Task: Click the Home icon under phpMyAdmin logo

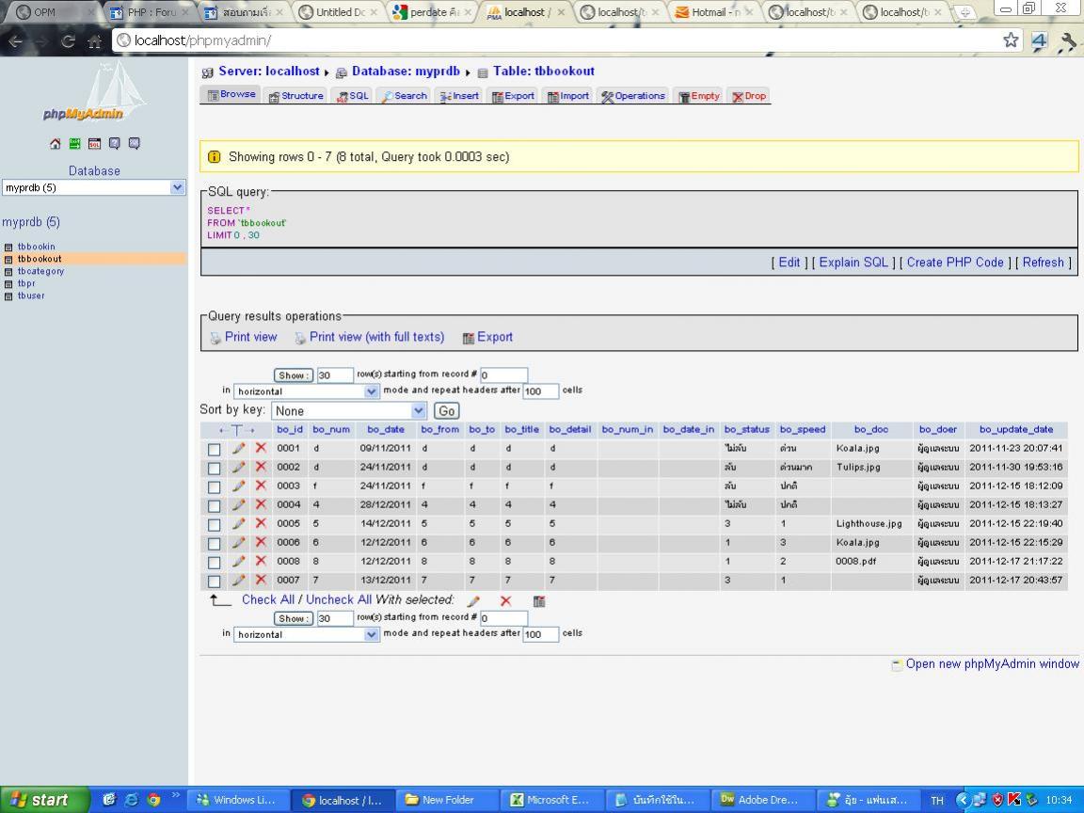Action: [x=56, y=144]
